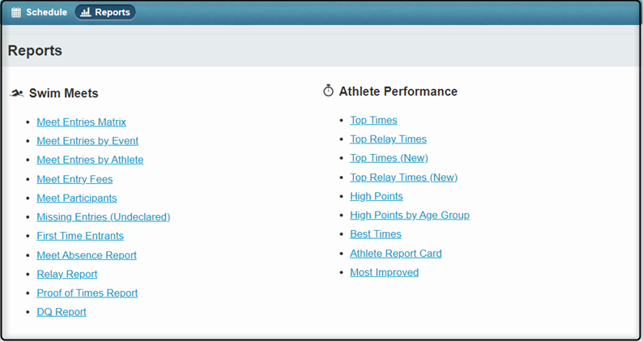View the Meet Absence Report
The width and height of the screenshot is (643, 342).
pos(87,255)
